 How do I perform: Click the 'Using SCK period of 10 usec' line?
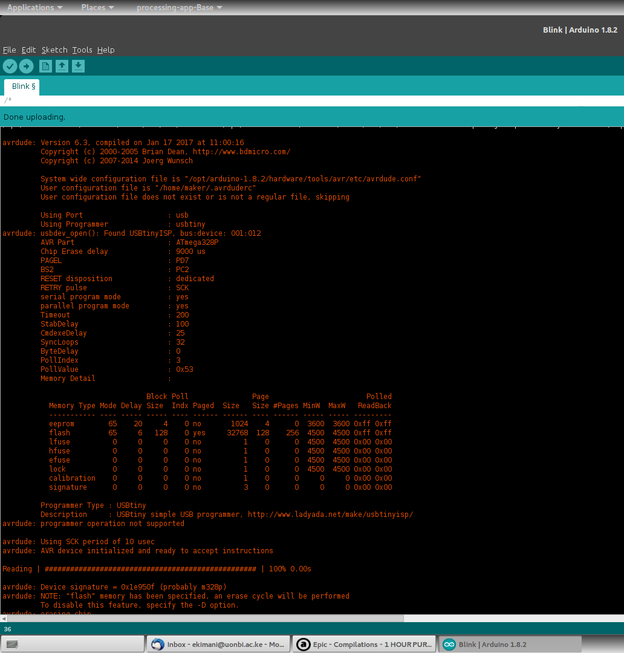click(x=79, y=541)
